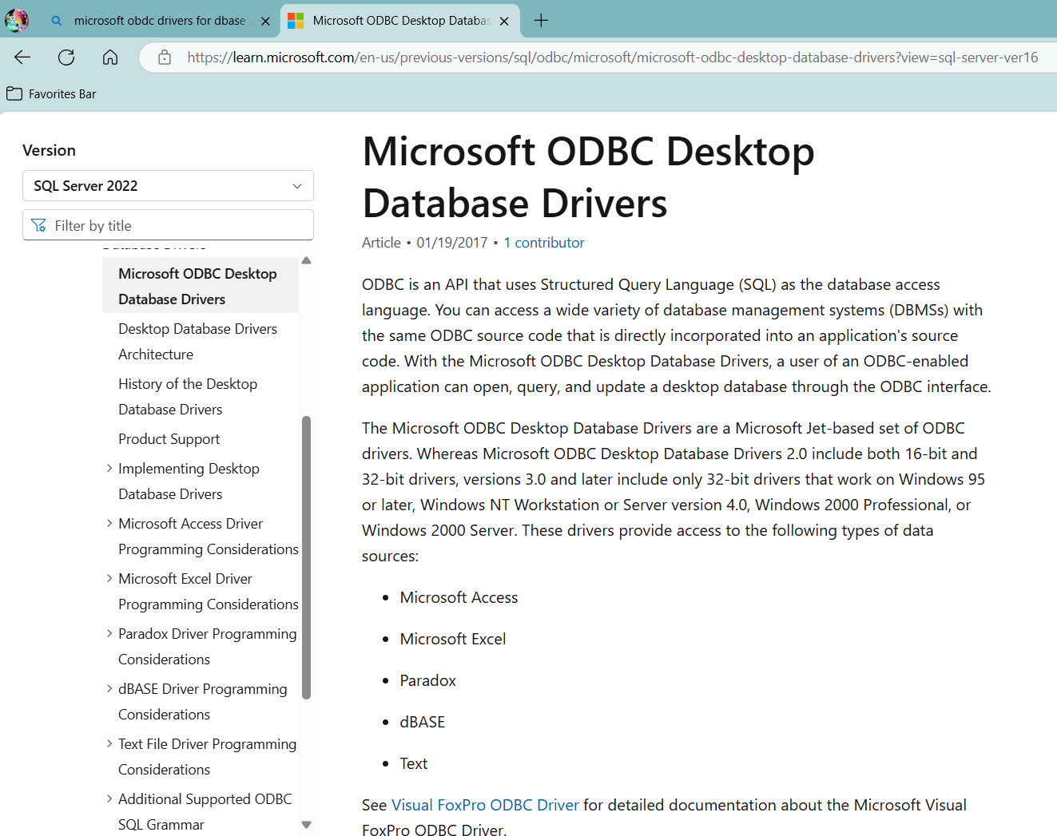Image resolution: width=1057 pixels, height=836 pixels.
Task: Expand dBASE Driver Programming Considerations node
Action: coord(109,688)
